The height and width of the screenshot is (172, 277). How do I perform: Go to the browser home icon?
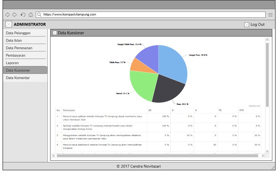[31, 15]
